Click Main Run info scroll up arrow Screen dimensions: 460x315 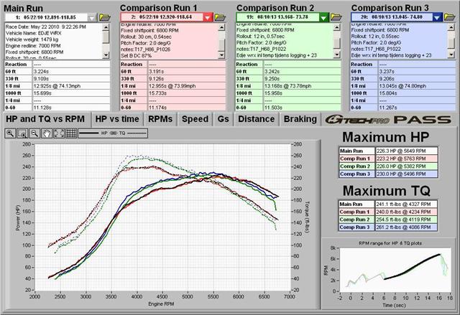[x=106, y=27]
